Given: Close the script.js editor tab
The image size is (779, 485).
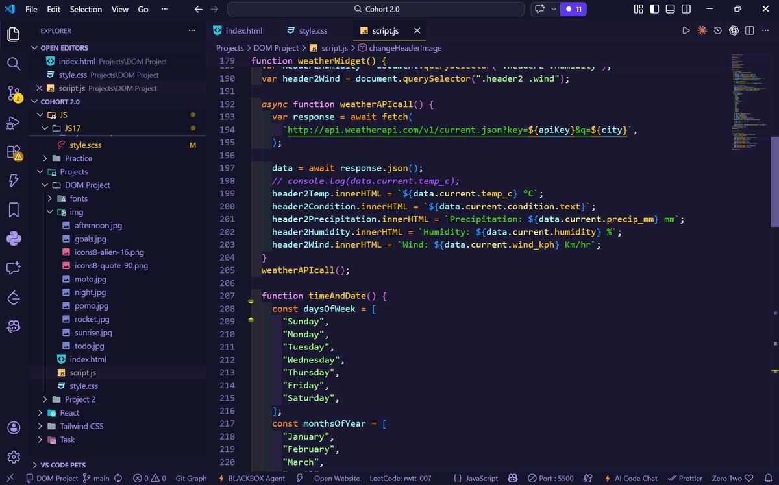Looking at the screenshot, I should 417,30.
